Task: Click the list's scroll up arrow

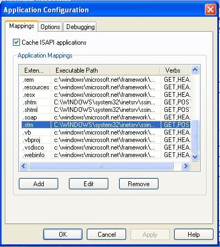Action: point(195,70)
